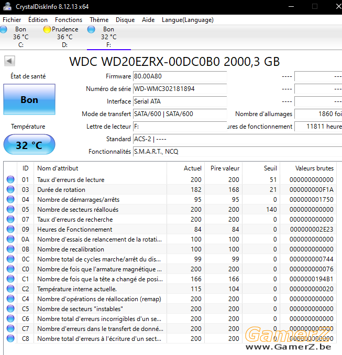The height and width of the screenshot is (355, 342).
Task: Select the Nombre de secteurs réalloués row
Action: [170, 210]
